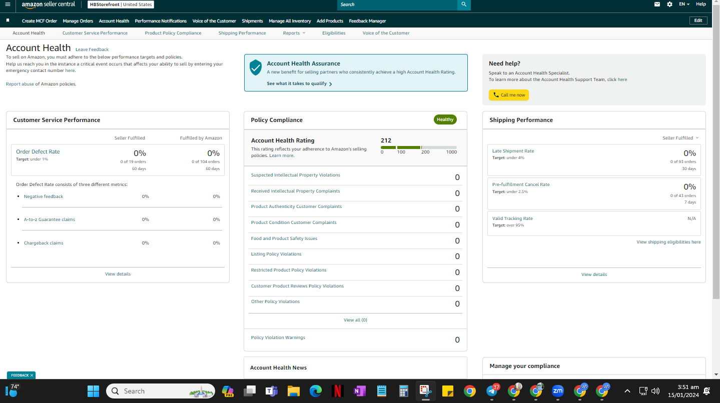This screenshot has width=720, height=403.
Task: Click the bookmark flag icon
Action: tap(8, 20)
